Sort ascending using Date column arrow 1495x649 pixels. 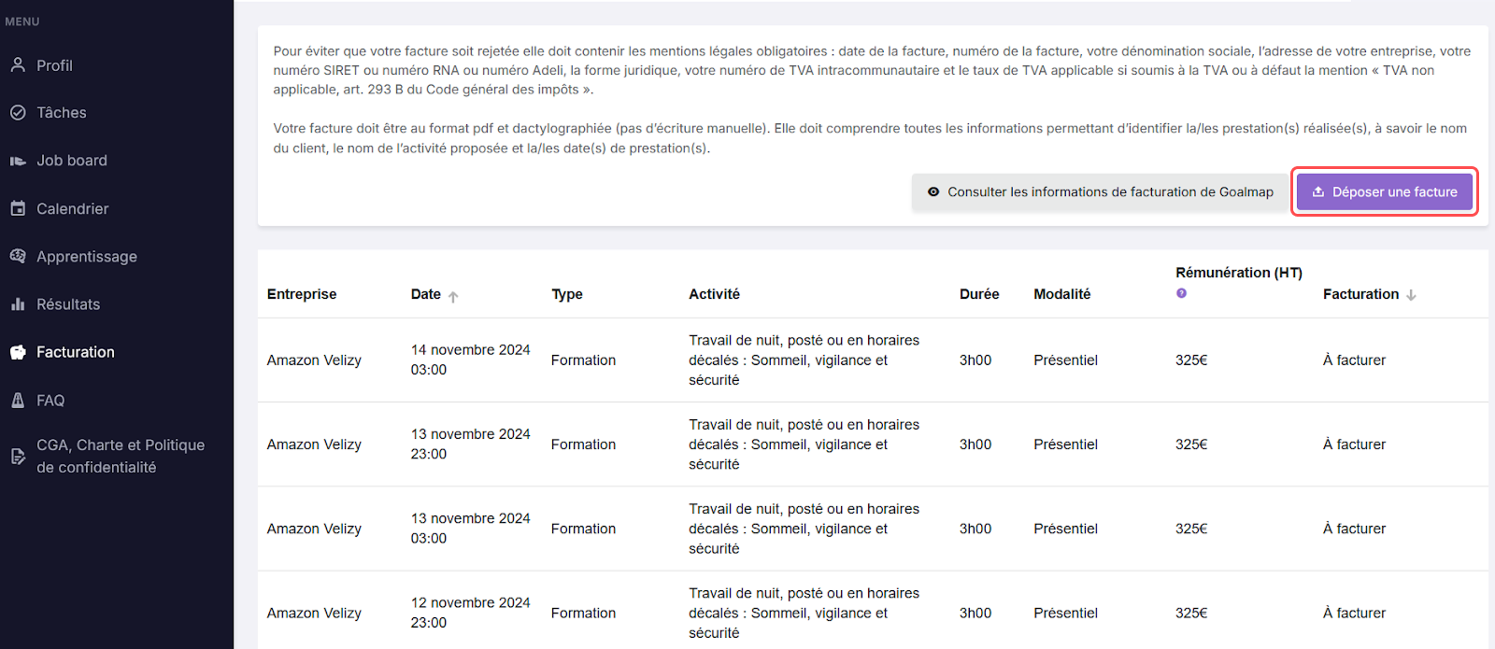(x=453, y=296)
